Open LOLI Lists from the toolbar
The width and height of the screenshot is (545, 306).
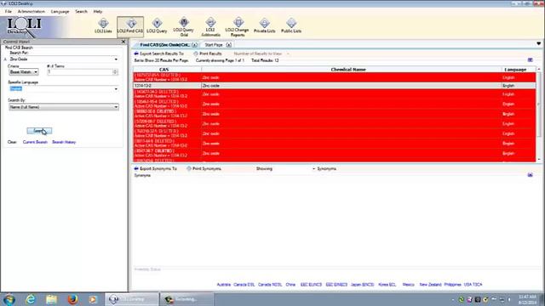pyautogui.click(x=103, y=26)
